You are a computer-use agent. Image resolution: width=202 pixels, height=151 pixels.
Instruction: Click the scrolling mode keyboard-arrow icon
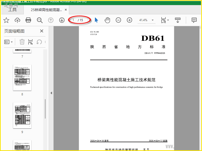pyautogui.click(x=178, y=20)
